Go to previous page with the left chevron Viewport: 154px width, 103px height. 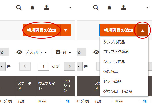(25, 66)
